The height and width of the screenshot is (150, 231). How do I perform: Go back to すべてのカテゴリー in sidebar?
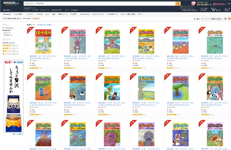(x=8, y=28)
